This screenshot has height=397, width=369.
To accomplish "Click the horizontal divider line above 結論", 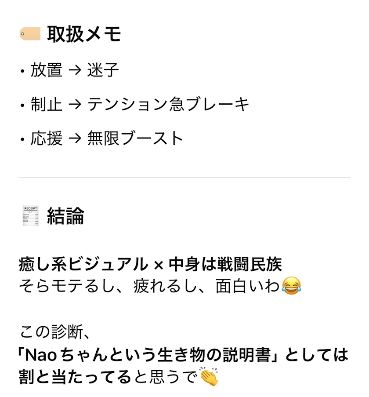I will (184, 177).
